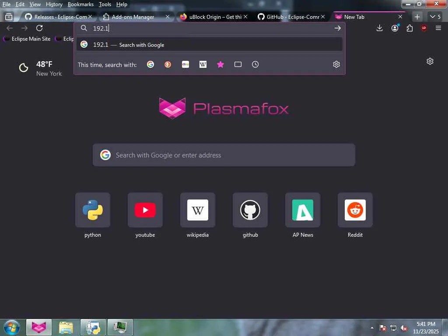Open search settings gear in URL dropdown

click(x=336, y=64)
